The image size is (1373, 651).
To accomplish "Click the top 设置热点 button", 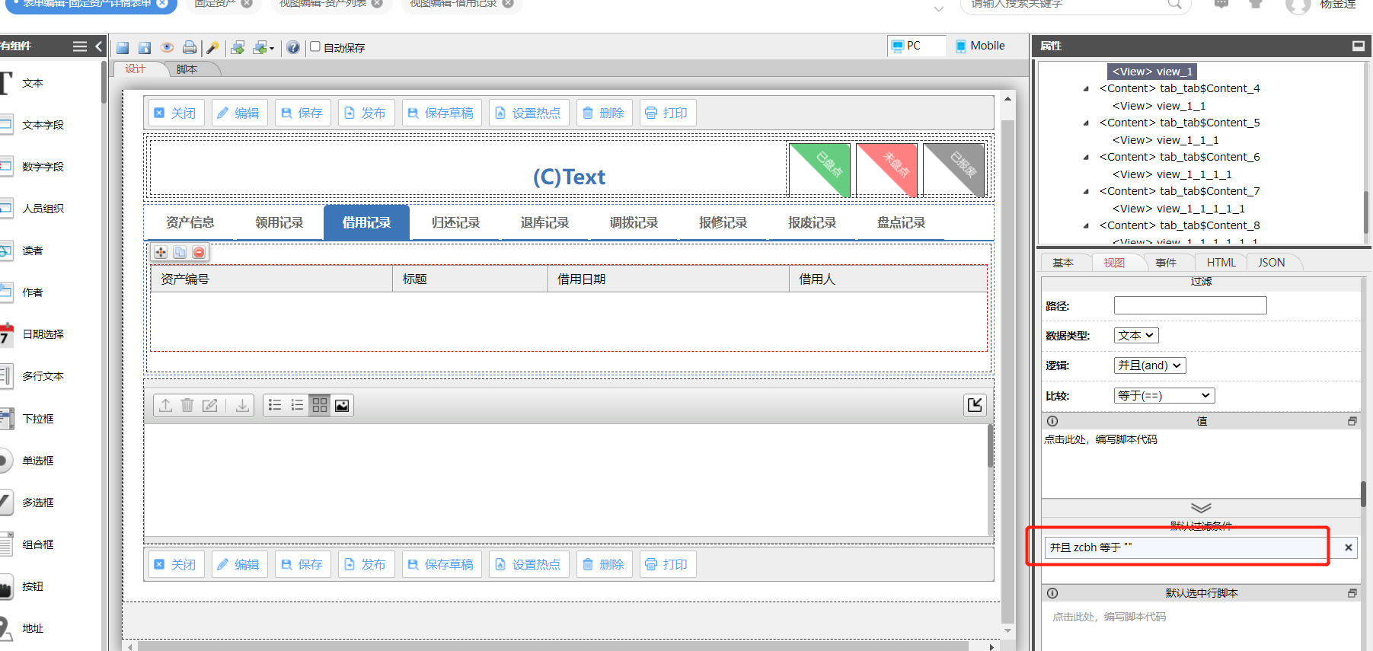I will 528,113.
